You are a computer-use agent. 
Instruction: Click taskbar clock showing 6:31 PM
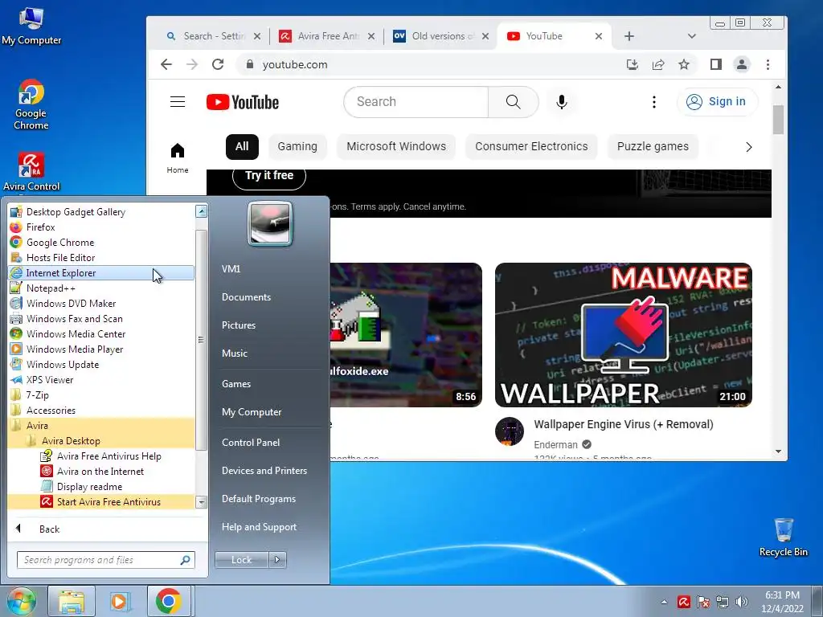782,601
